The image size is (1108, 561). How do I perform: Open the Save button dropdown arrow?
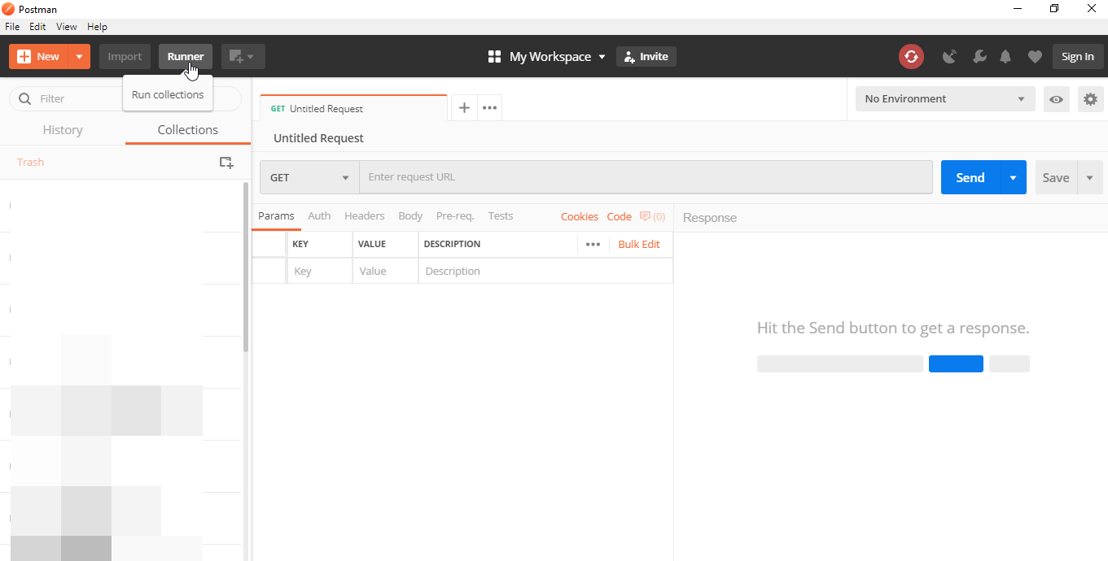point(1089,176)
